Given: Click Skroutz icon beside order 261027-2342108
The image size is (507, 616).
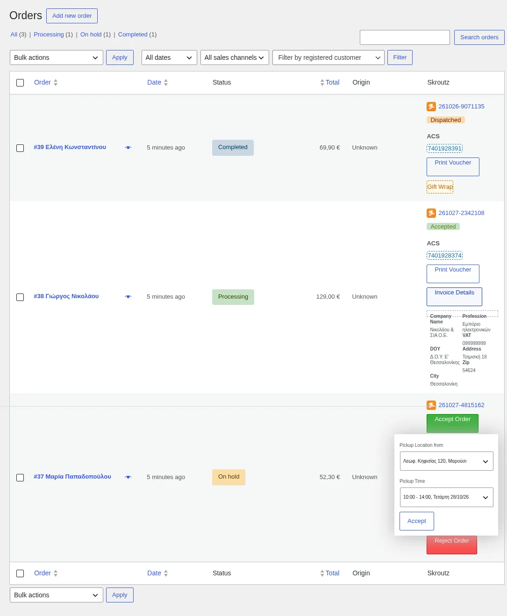Looking at the screenshot, I should click(431, 213).
